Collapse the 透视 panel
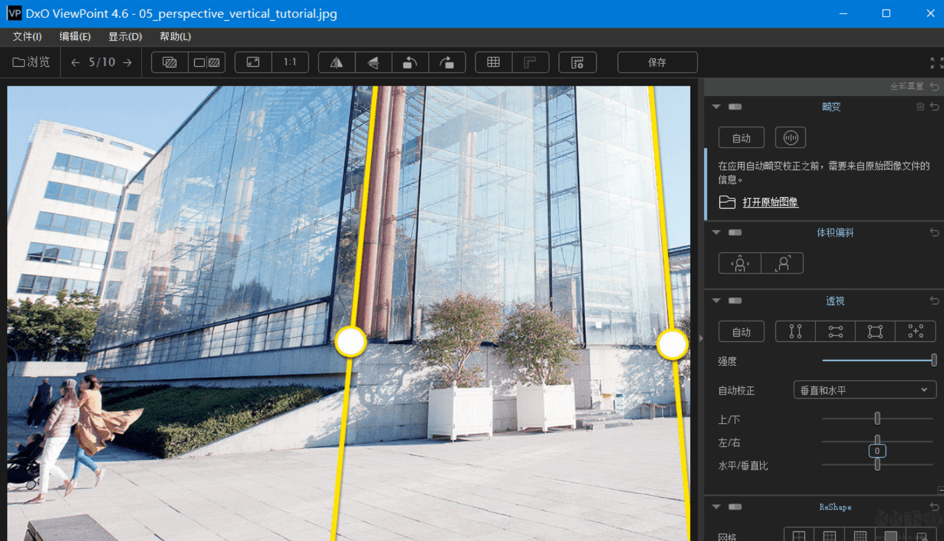The width and height of the screenshot is (944, 541). pyautogui.click(x=716, y=301)
